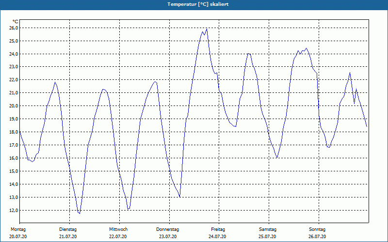Click the 25,0 axis value
The width and height of the screenshot is (388, 242).
[x=14, y=41]
